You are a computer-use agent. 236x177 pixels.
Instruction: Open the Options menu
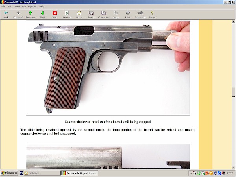click(33, 7)
